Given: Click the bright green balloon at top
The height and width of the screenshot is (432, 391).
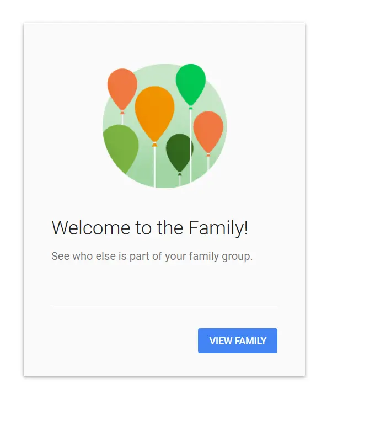Looking at the screenshot, I should (191, 84).
